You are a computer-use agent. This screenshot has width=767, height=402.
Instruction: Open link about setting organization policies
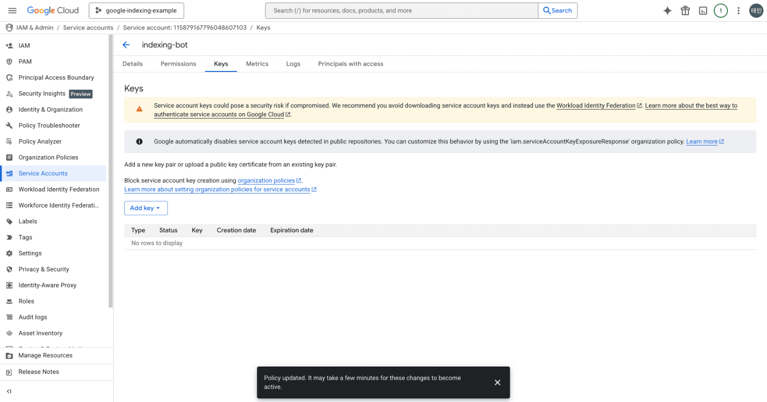[x=220, y=190]
